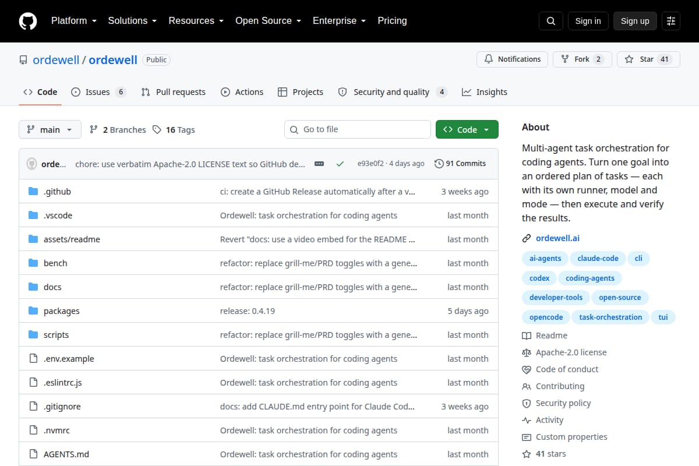This screenshot has height=466, width=699.
Task: Click the Sign in button
Action: pos(588,21)
